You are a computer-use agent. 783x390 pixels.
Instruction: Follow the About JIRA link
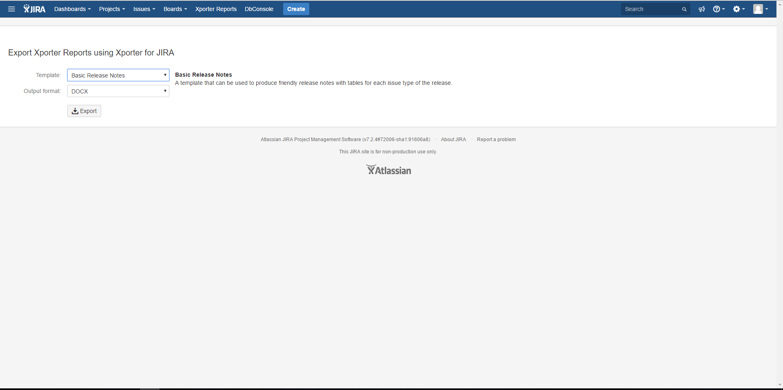453,140
